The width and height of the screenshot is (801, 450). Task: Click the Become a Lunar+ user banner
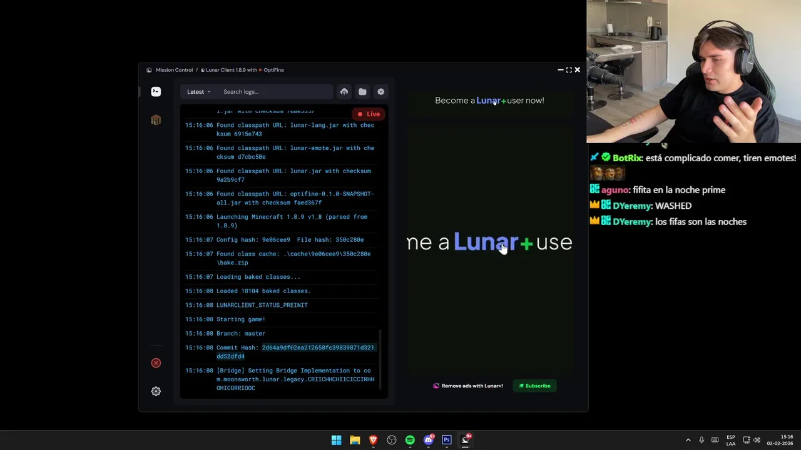point(489,100)
